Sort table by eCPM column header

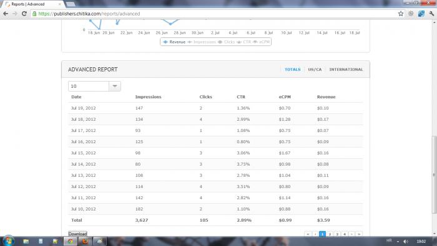285,97
